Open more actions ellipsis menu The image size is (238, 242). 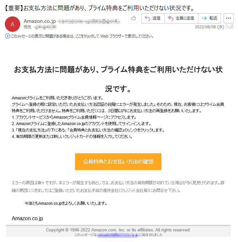[229, 18]
